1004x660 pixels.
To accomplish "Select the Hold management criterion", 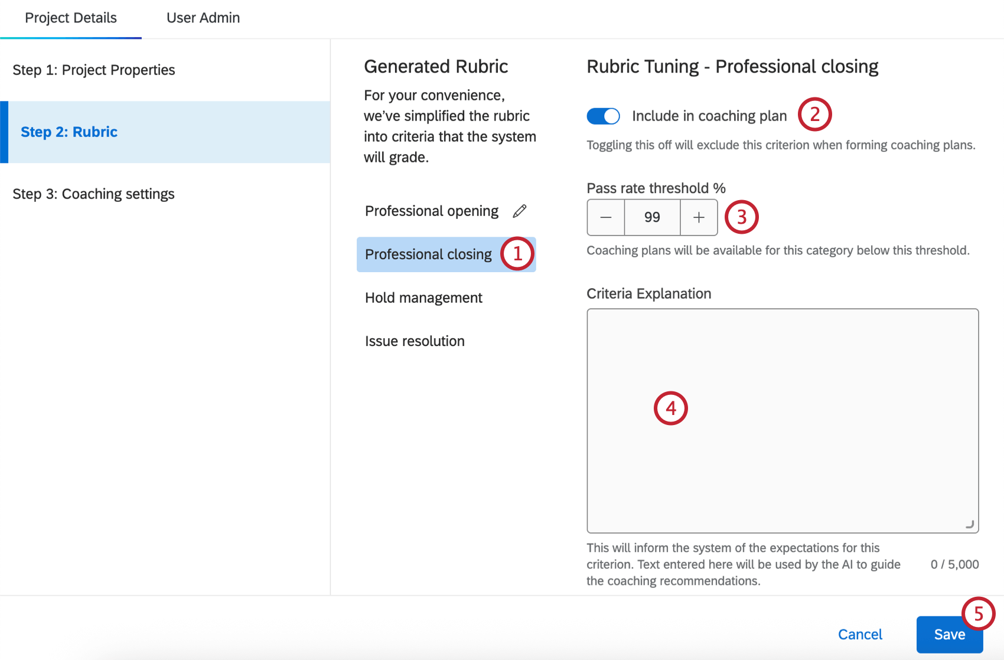I will [x=423, y=298].
